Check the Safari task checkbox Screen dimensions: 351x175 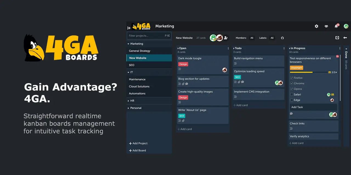click(x=291, y=95)
